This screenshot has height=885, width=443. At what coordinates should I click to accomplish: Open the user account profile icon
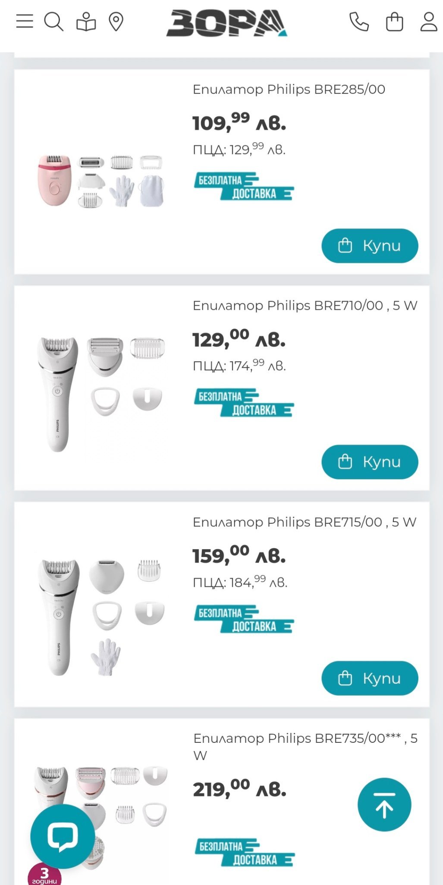coord(429,22)
